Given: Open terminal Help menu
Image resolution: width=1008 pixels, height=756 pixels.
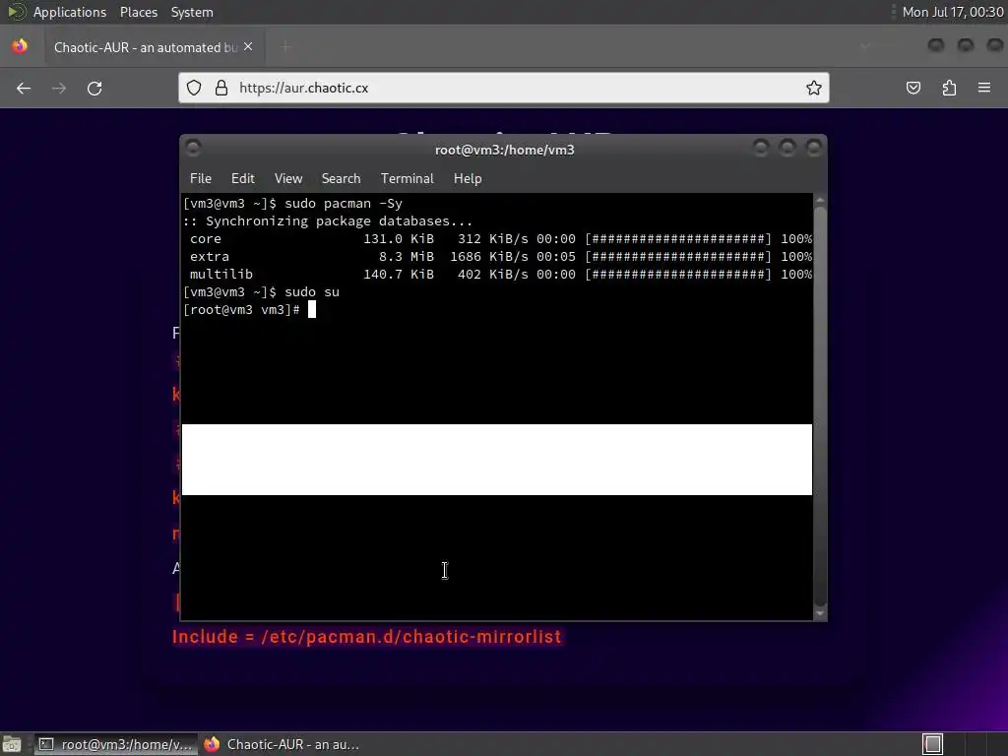Looking at the screenshot, I should point(468,179).
